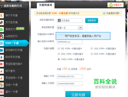Click the 立即充值 submit button

click(78, 94)
